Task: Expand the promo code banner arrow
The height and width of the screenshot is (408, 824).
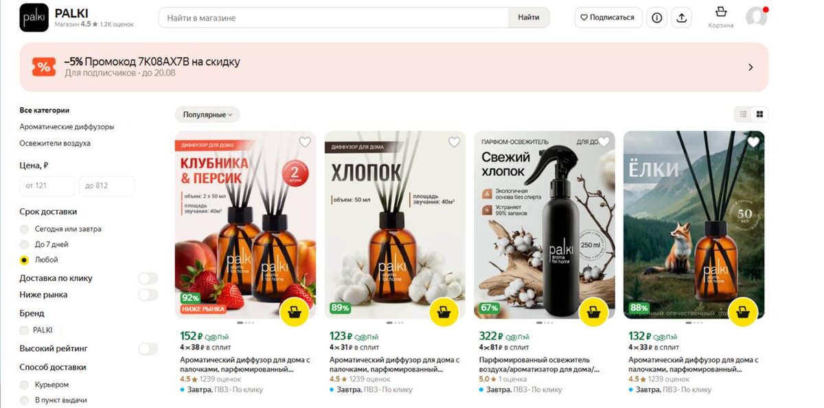Action: (751, 67)
